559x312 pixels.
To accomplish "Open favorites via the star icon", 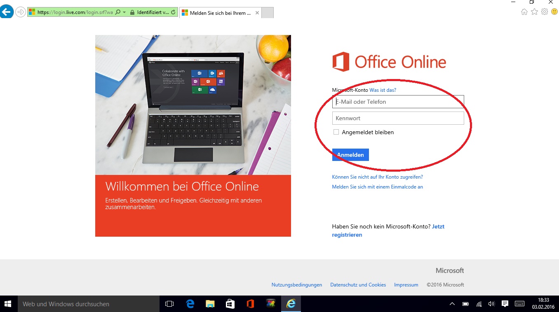I will pos(534,12).
